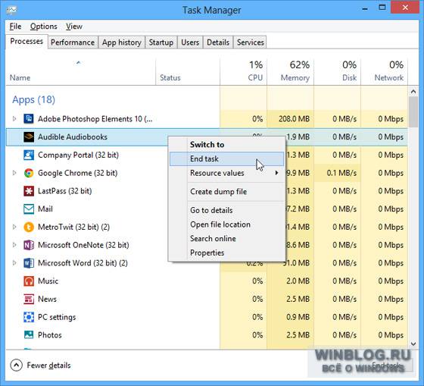Select the Processes tab
Image resolution: width=424 pixels, height=386 pixels.
[26, 42]
